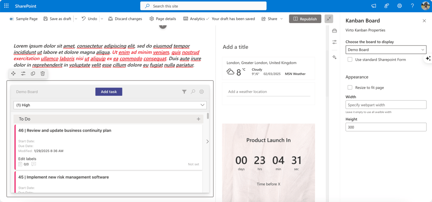
Task: Click the delete web part trash icon
Action: click(x=43, y=73)
